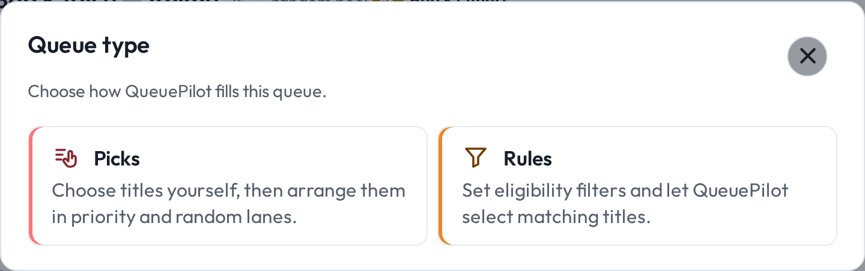The image size is (865, 271).
Task: Click the Queue type dialog heading
Action: 89,46
